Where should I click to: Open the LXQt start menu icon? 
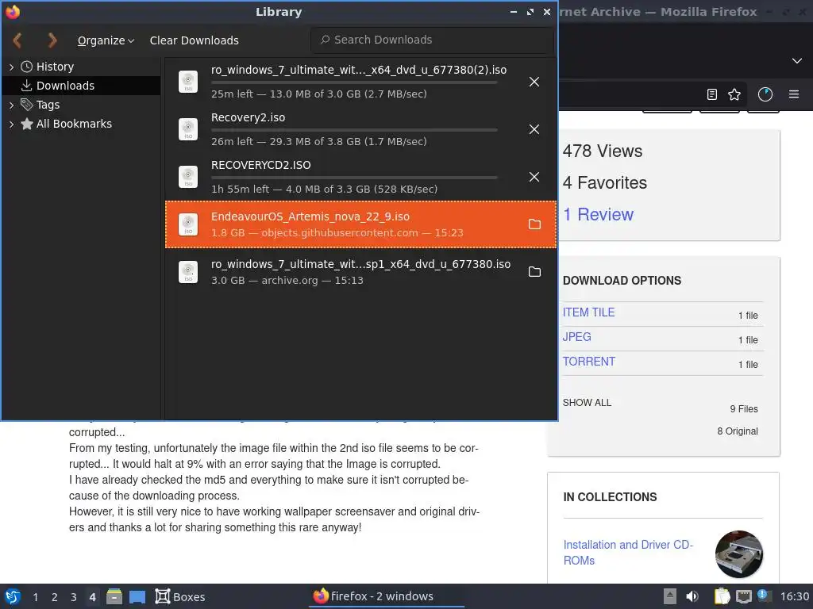point(13,596)
